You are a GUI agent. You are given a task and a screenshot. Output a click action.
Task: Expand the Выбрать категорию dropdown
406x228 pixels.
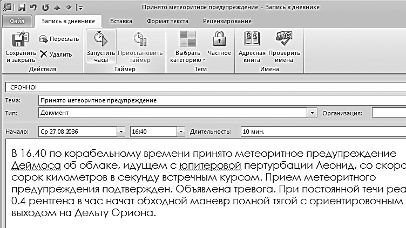[x=187, y=46]
